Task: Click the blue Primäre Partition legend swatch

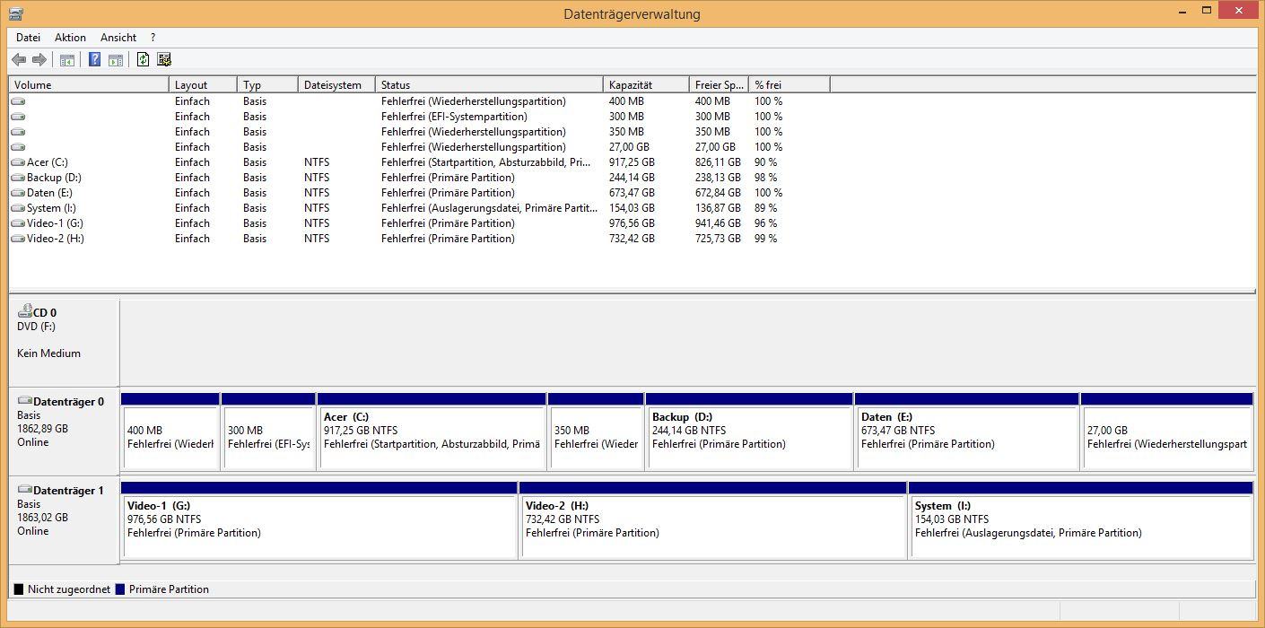Action: (x=120, y=589)
